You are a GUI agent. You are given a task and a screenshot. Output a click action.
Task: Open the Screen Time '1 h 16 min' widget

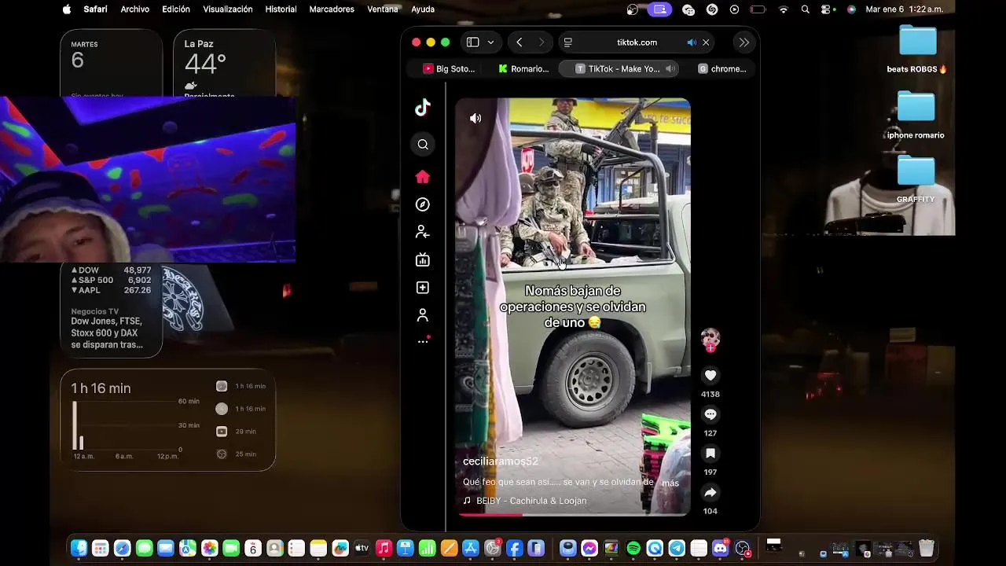click(167, 421)
